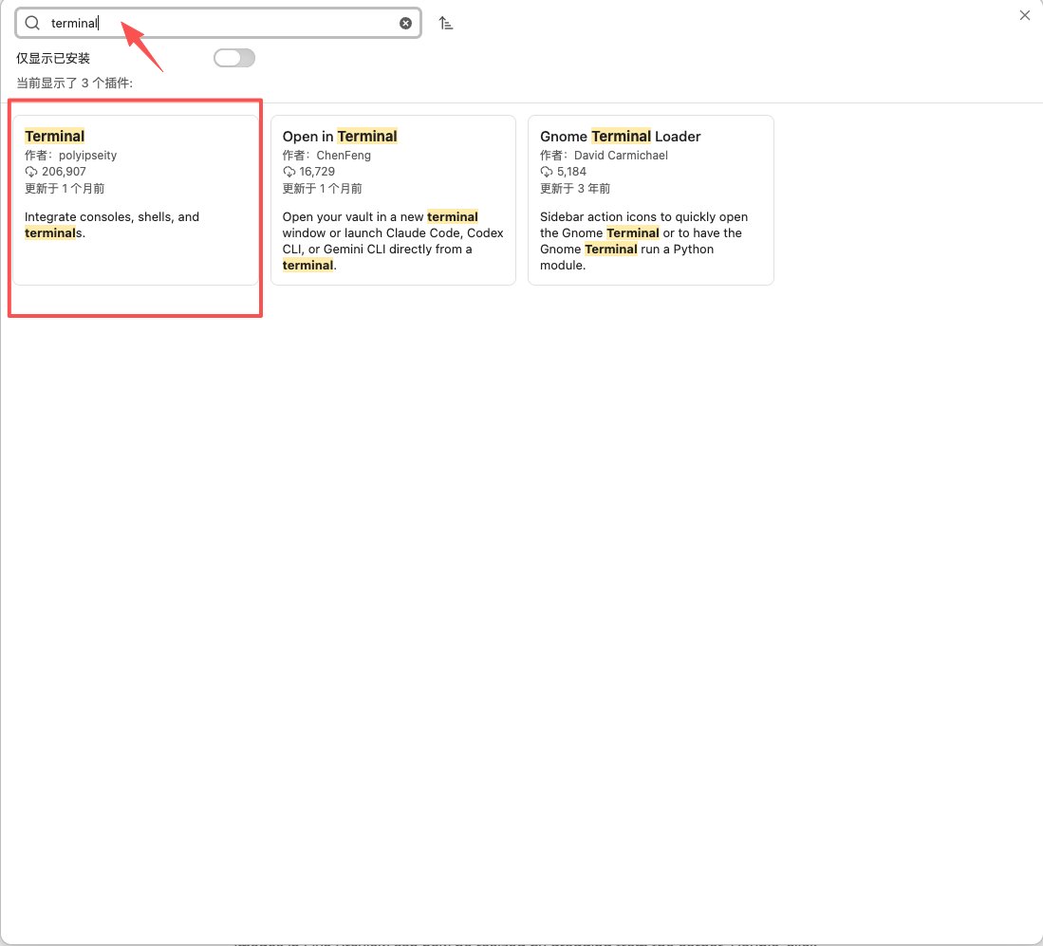Click 'Integrate consoles, shells, and terminals' description
Viewport: 1043px width, 946px height.
[112, 225]
